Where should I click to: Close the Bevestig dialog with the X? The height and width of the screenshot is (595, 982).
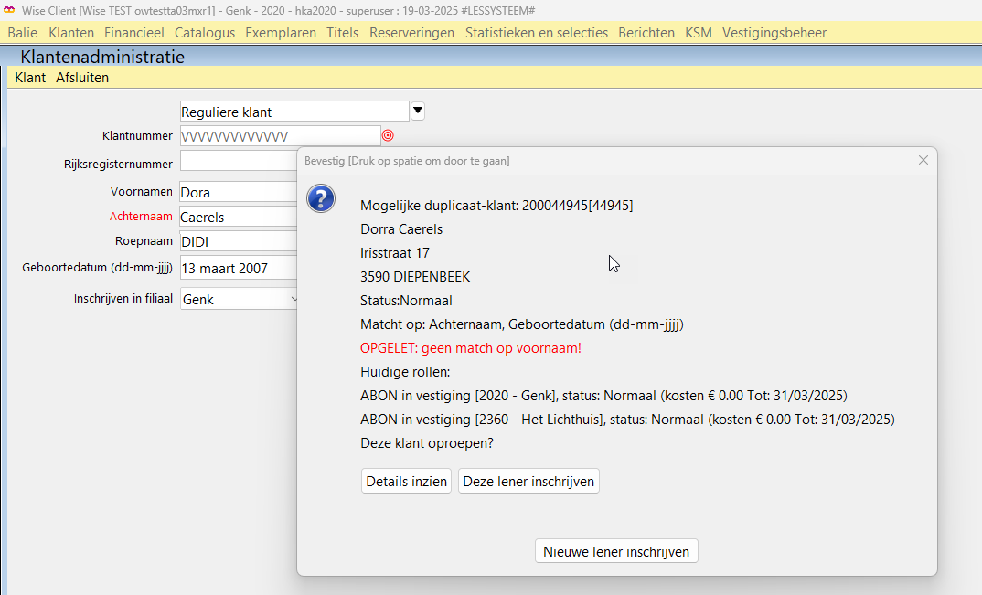point(923,160)
